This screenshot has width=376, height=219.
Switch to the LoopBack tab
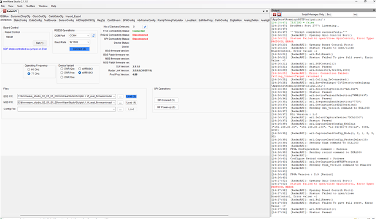pyautogui.click(x=191, y=20)
